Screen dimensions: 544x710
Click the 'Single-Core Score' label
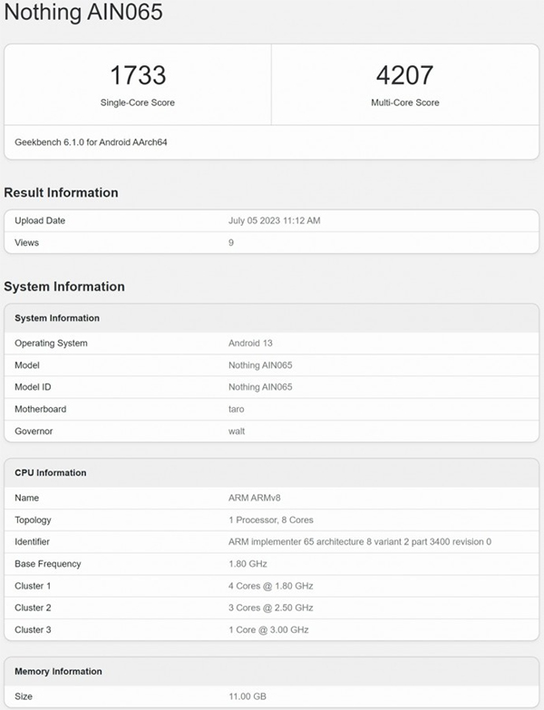click(138, 102)
